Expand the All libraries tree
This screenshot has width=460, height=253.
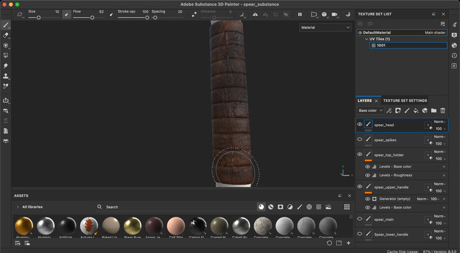(17, 207)
